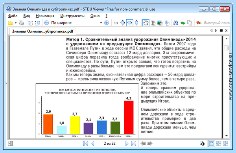Choose the zoom selection tool
The width and height of the screenshot is (236, 153).
point(167,23)
